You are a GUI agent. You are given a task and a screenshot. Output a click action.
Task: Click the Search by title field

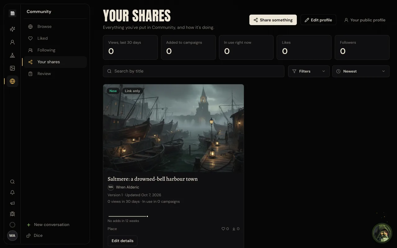pos(194,71)
